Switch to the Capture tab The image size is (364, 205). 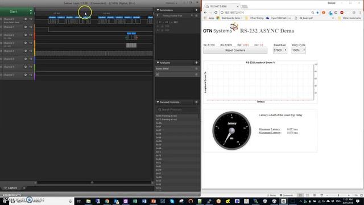click(10, 188)
